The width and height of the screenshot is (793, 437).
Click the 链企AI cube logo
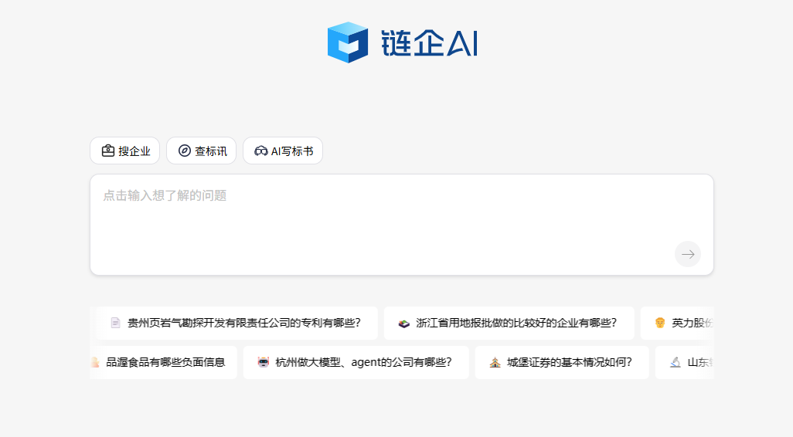(x=348, y=42)
